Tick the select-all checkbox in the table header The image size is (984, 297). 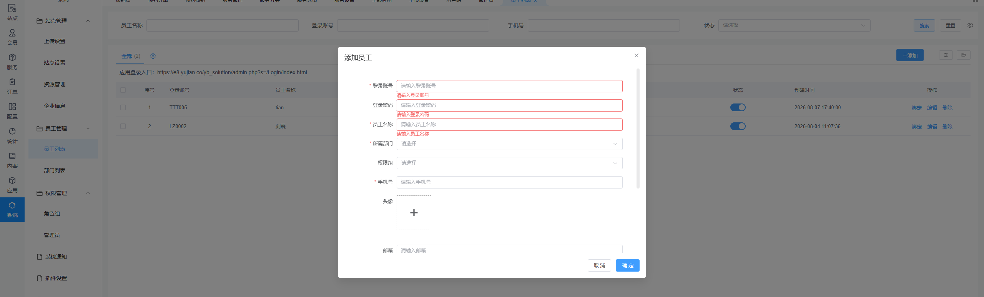tap(123, 90)
